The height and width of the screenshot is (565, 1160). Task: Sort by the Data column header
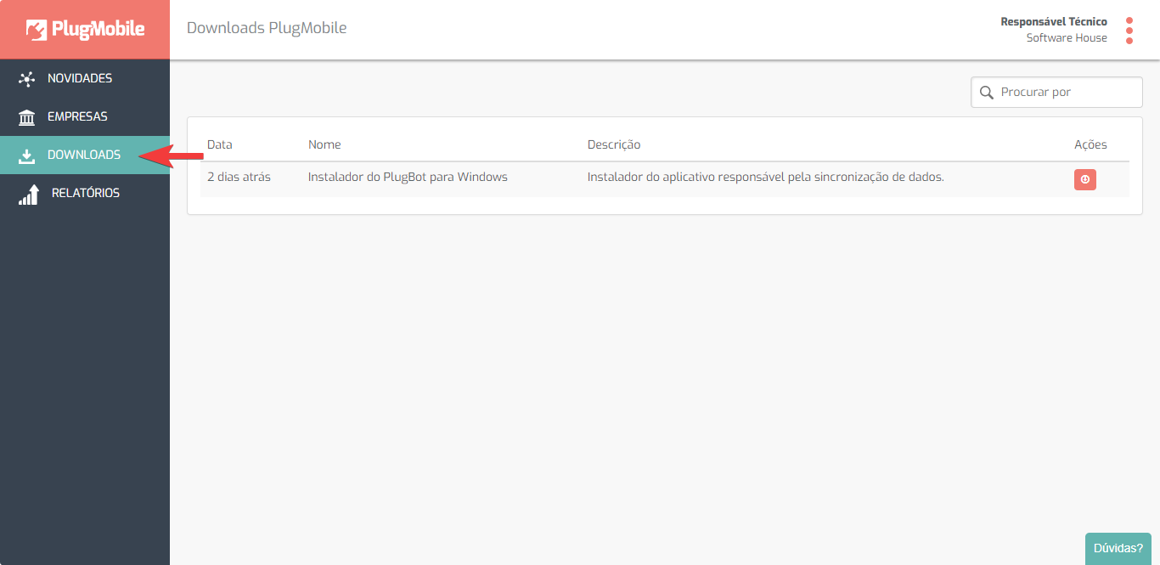tap(219, 144)
